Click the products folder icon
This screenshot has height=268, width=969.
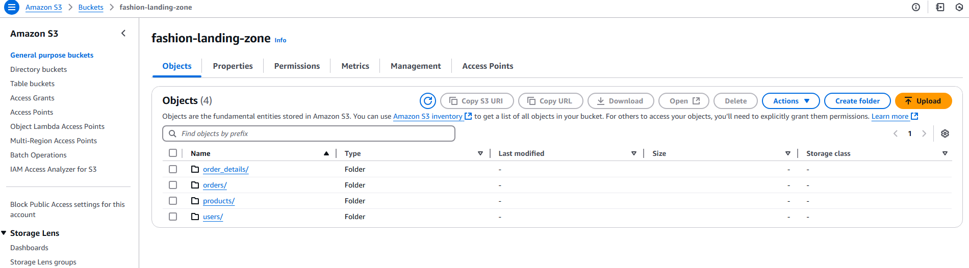click(195, 201)
